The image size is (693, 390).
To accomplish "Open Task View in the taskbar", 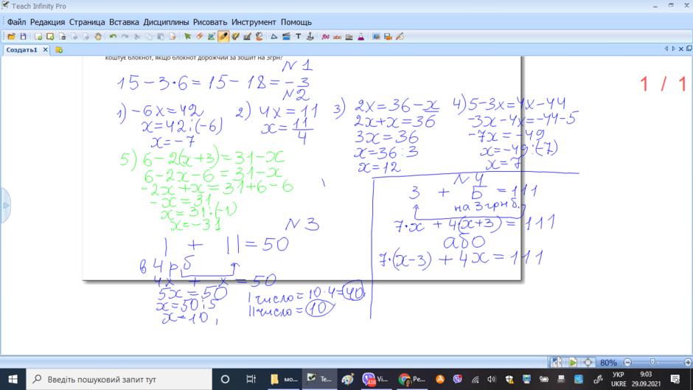I will (251, 379).
